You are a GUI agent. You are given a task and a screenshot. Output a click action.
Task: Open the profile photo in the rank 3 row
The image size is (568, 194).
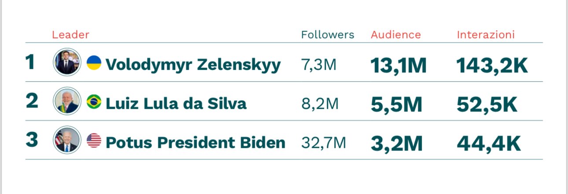(x=67, y=140)
